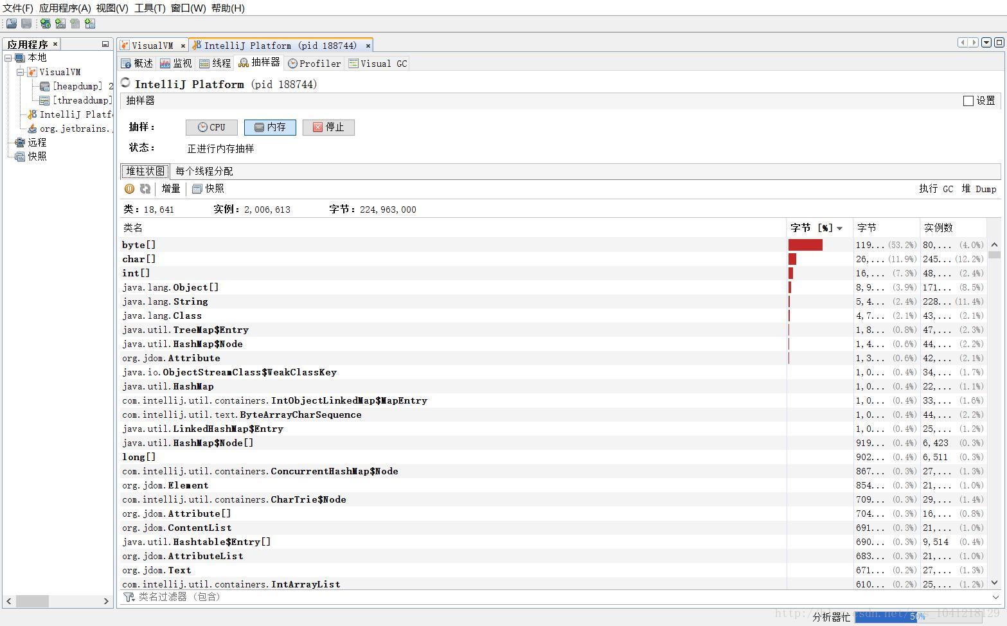Close the 应用程序 panel tab

pos(55,44)
